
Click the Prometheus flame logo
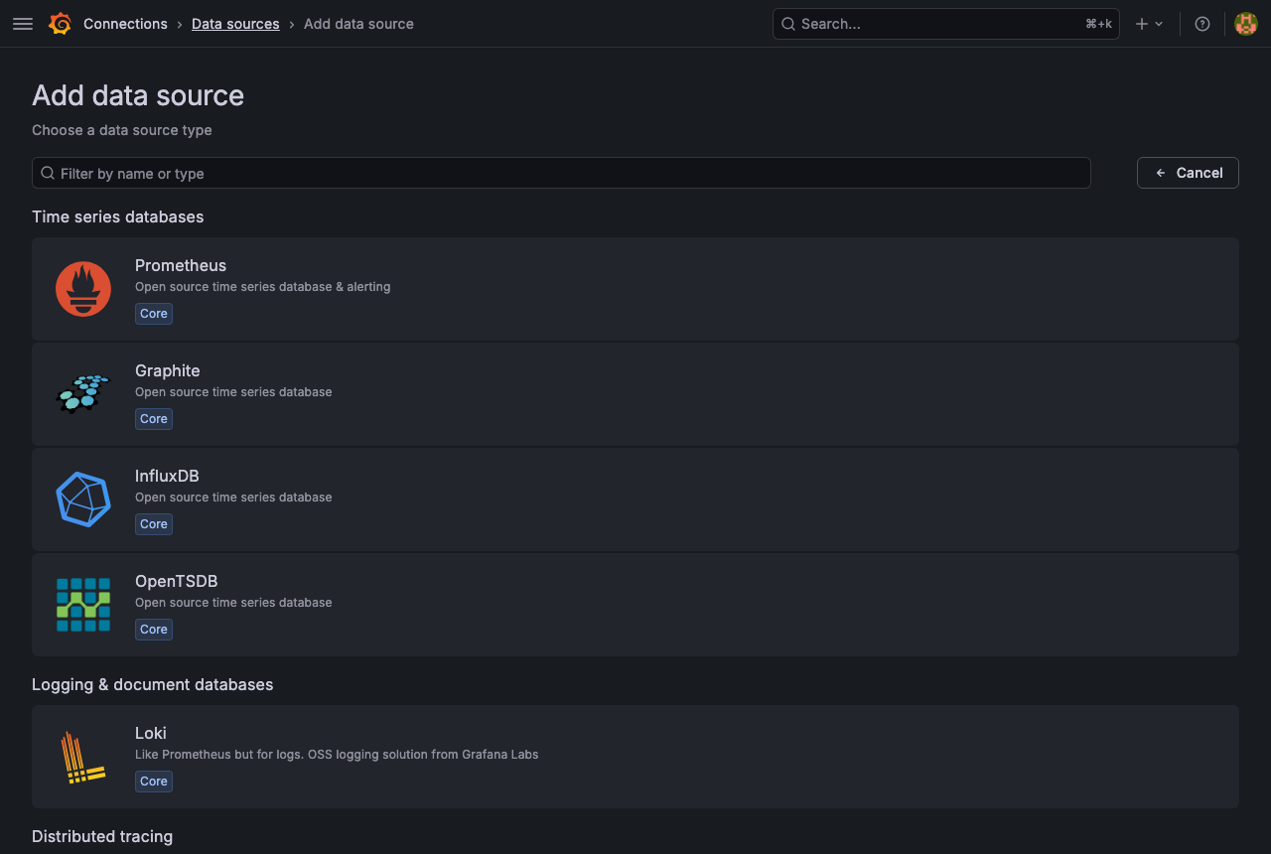pyautogui.click(x=83, y=289)
